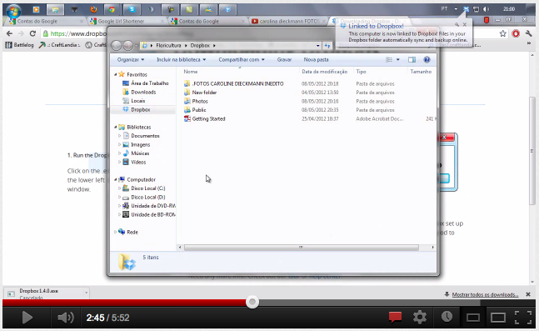Open the Photos folder
The width and height of the screenshot is (539, 331).
click(x=200, y=101)
